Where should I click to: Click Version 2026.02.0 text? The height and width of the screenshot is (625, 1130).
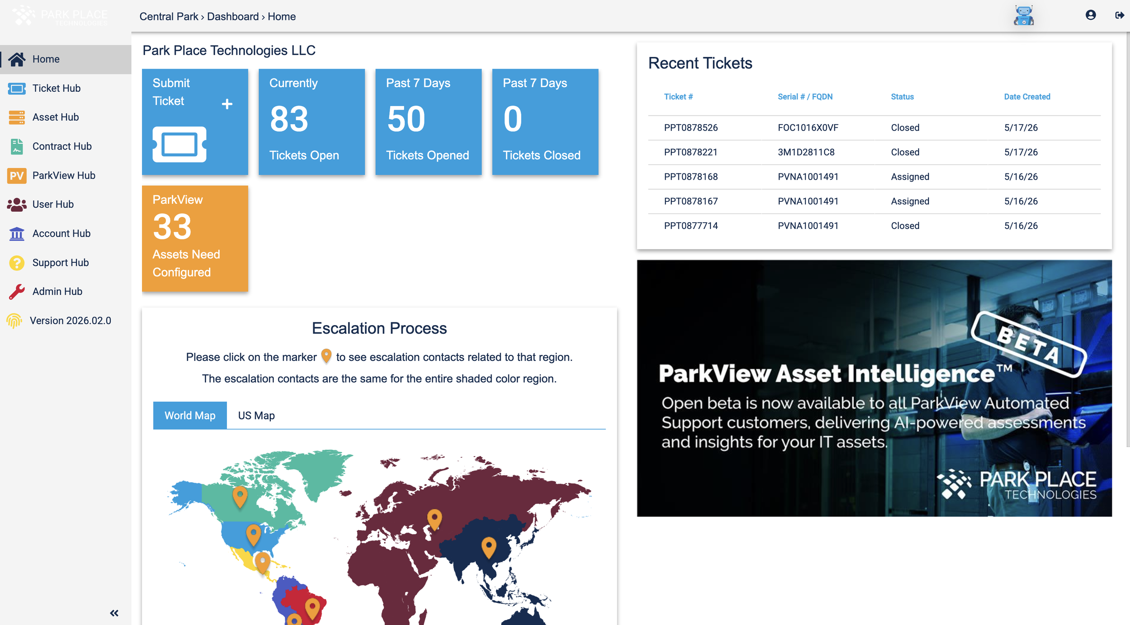pos(71,321)
